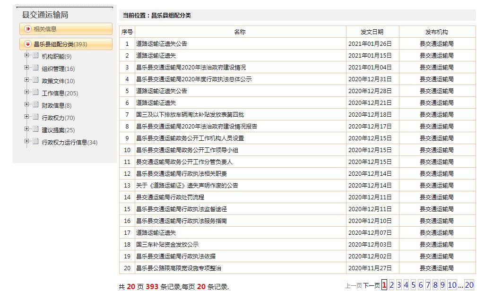This screenshot has height=291, width=502.
Task: Open 昌乐县交通运输局2020年度行政执法总体公示 link
Action: (x=194, y=79)
